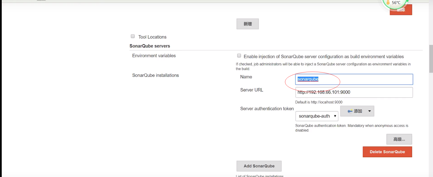The width and height of the screenshot is (433, 177).
Task: Click the Server authentication token label
Action: click(x=267, y=109)
